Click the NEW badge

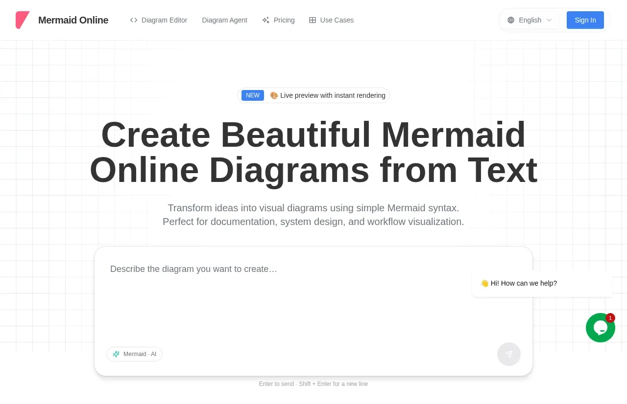(x=253, y=95)
